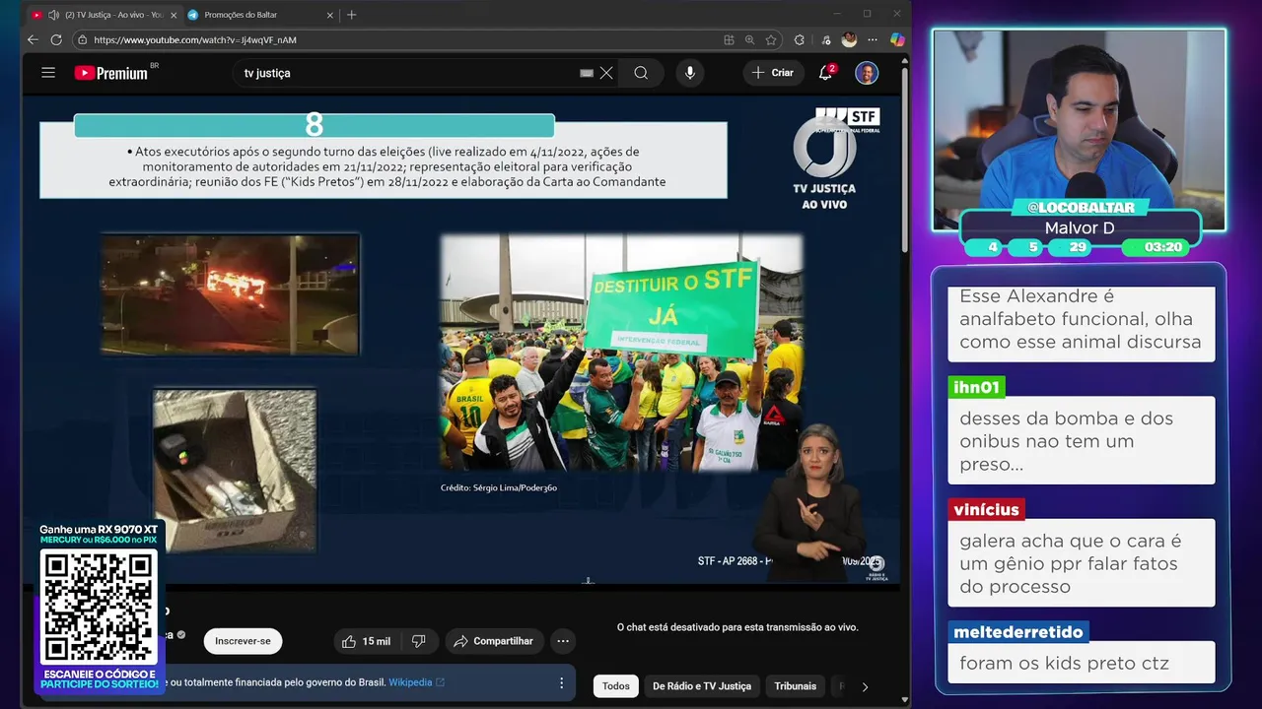Open the on-screen keyboard in search box
This screenshot has height=709, width=1262.
tap(587, 73)
